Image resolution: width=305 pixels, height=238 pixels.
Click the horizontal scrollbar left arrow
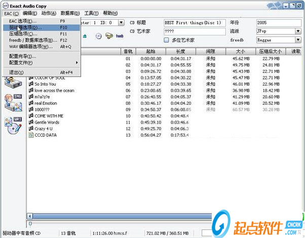[29, 216]
